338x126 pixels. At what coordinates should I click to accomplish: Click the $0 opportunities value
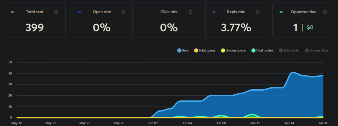310,27
